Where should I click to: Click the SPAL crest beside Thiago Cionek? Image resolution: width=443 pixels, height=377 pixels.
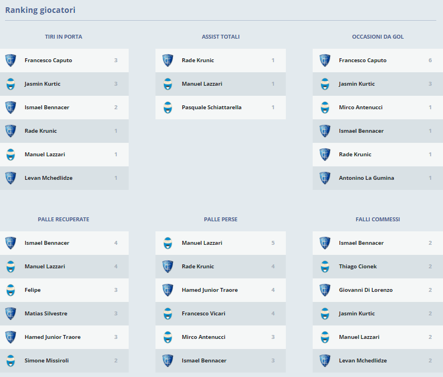(x=325, y=267)
